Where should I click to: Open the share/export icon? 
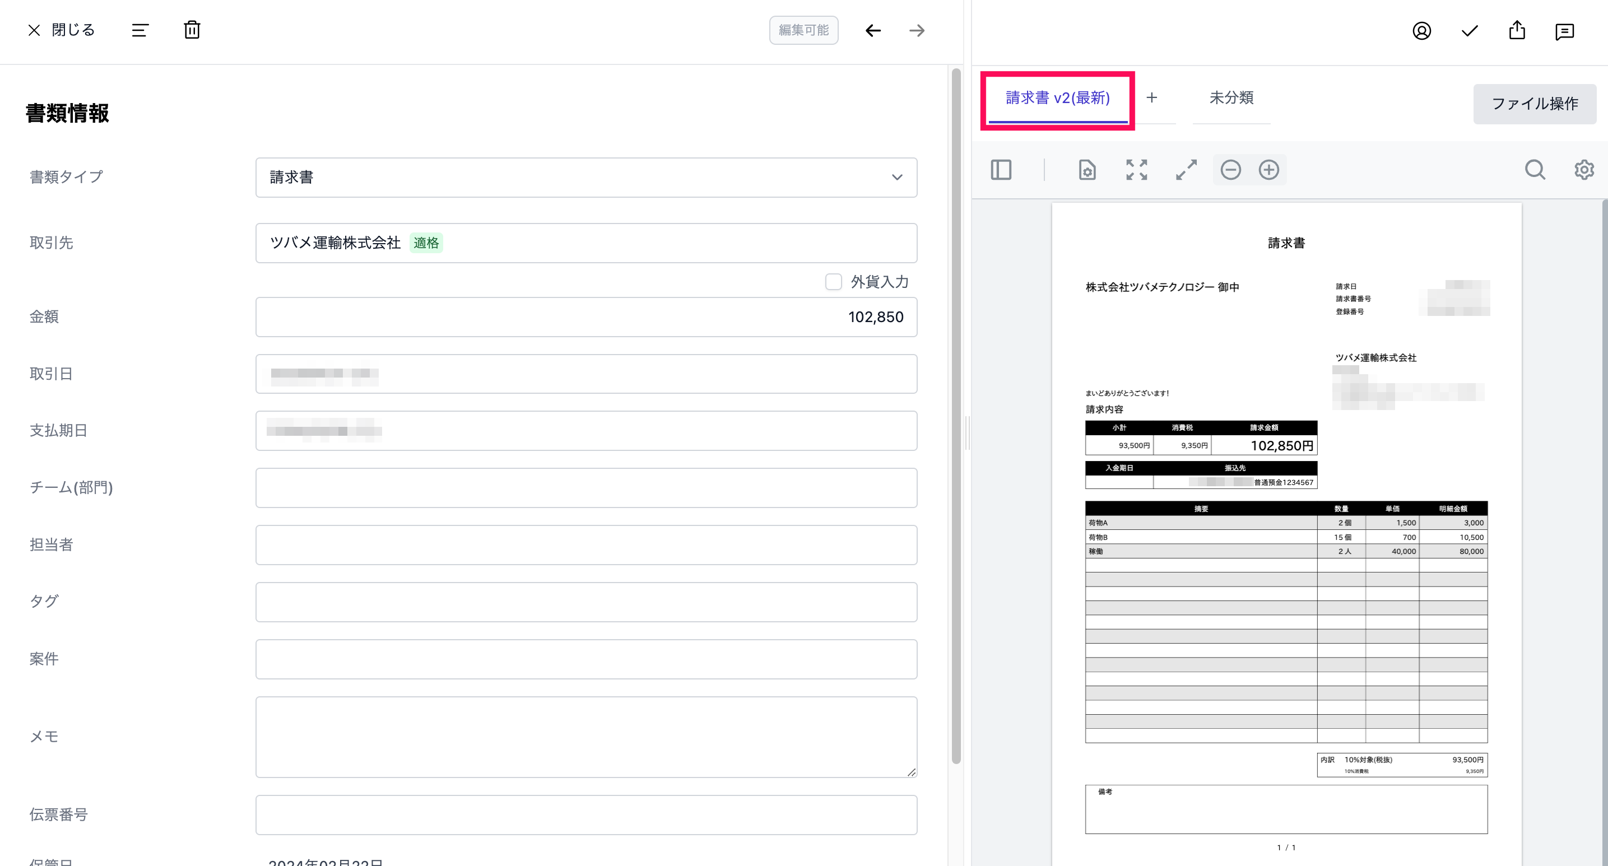[x=1517, y=31]
